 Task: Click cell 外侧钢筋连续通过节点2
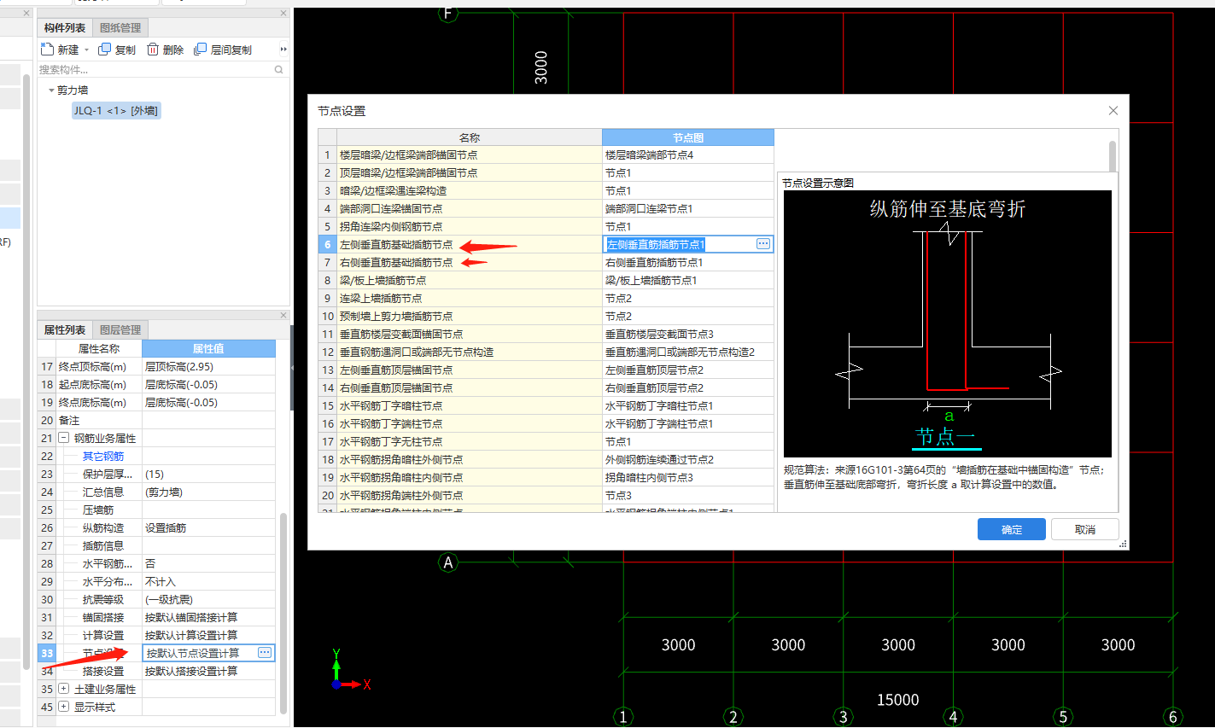tap(688, 460)
